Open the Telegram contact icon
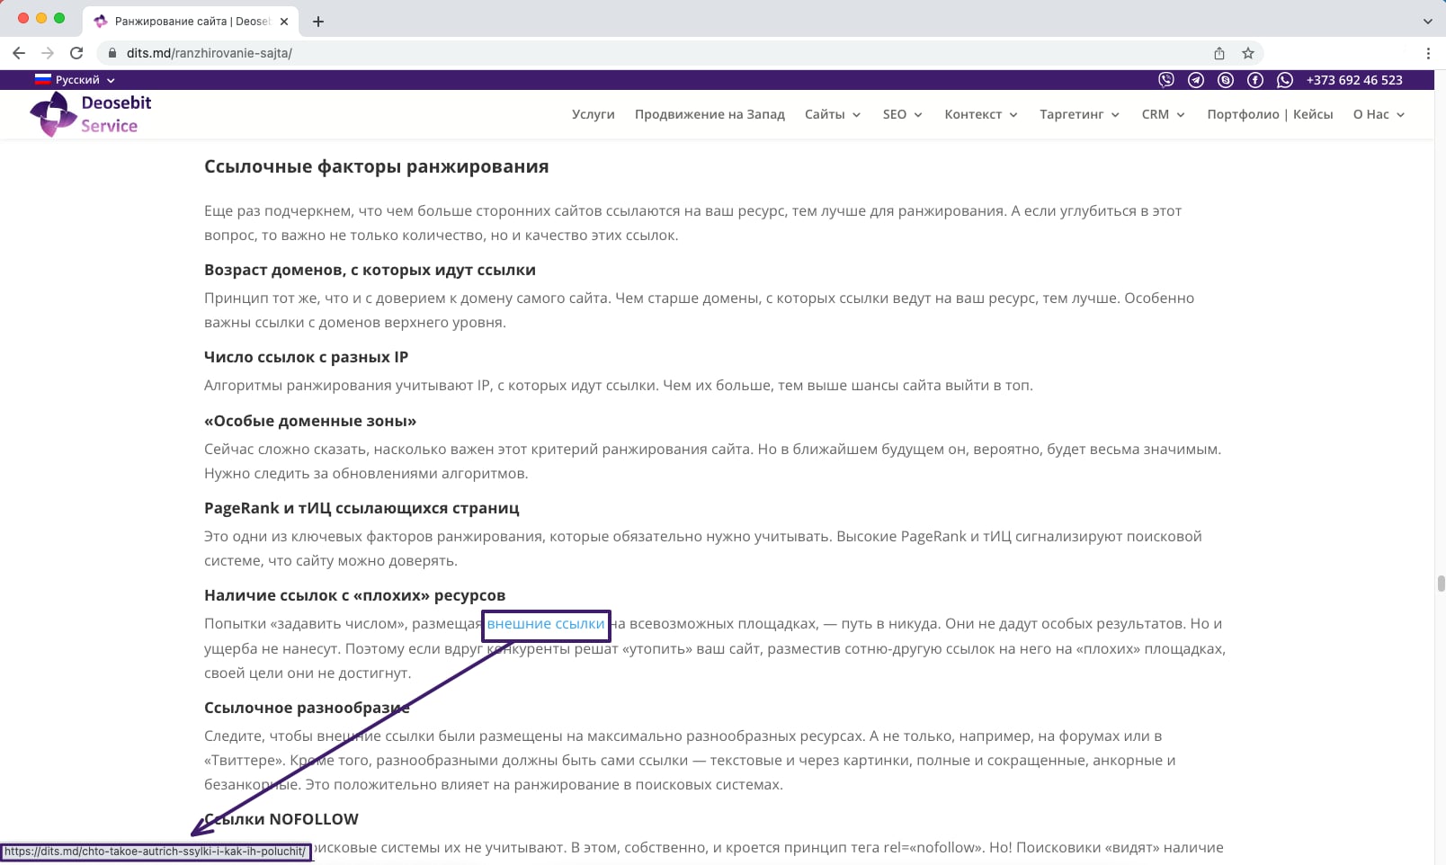This screenshot has height=865, width=1446. pos(1196,80)
